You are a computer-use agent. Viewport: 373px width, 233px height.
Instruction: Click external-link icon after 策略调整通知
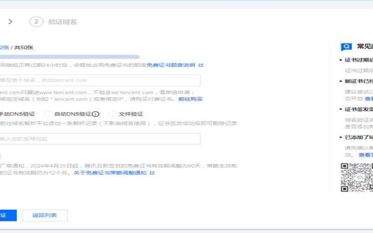pos(152,173)
